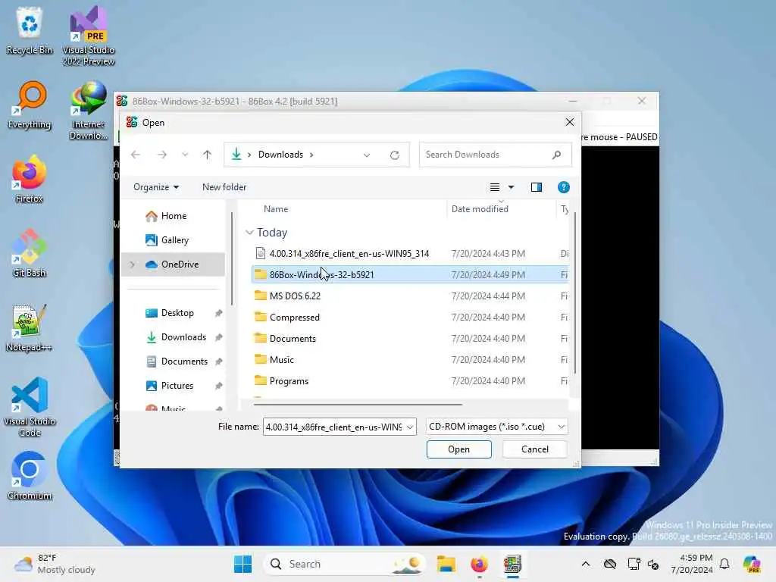
Task: Open File Explorer from the taskbar
Action: pos(446,564)
